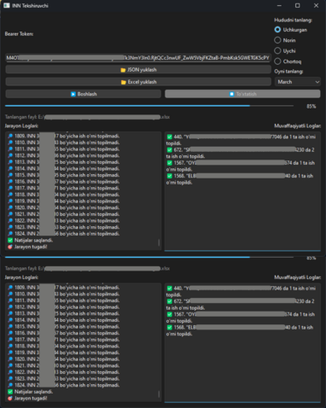Click the scrollbar thumb in upper Jarayon log panel
326x408 pixels.
tap(159, 242)
